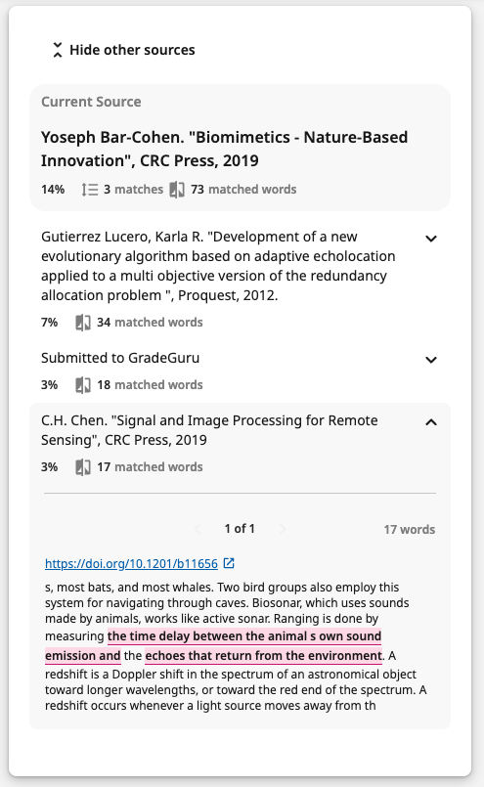Collapse the C.H. Chen source entry
Screen dimensions: 484x787
coord(431,422)
